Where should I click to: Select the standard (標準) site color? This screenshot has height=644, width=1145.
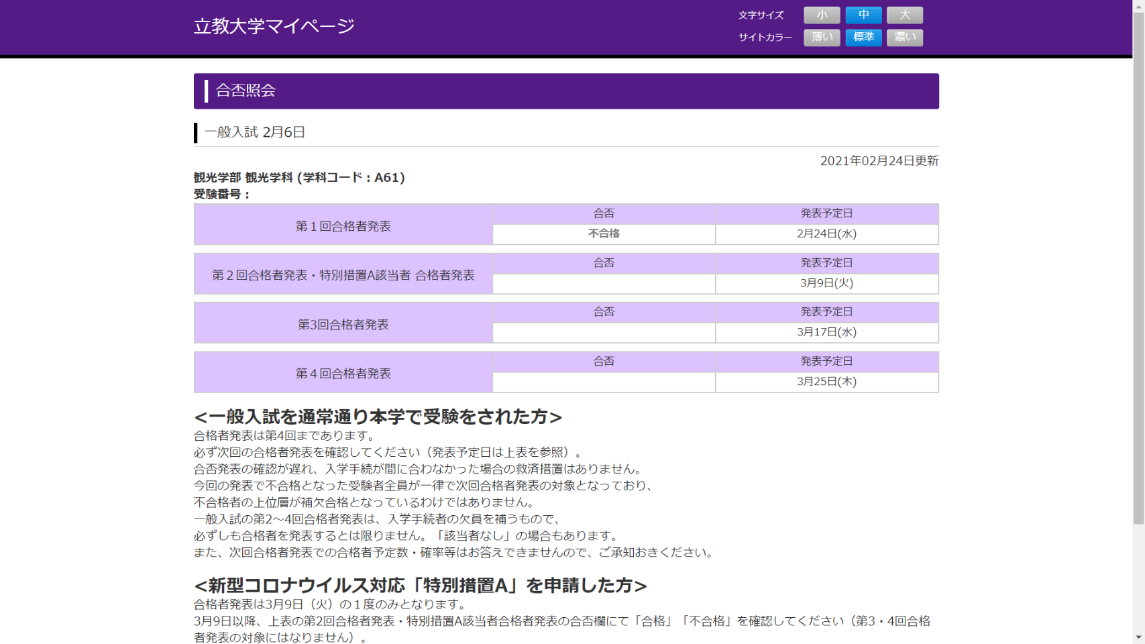pos(863,38)
